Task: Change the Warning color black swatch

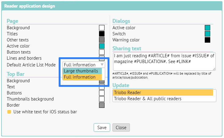Action: pyautogui.click(x=207, y=40)
